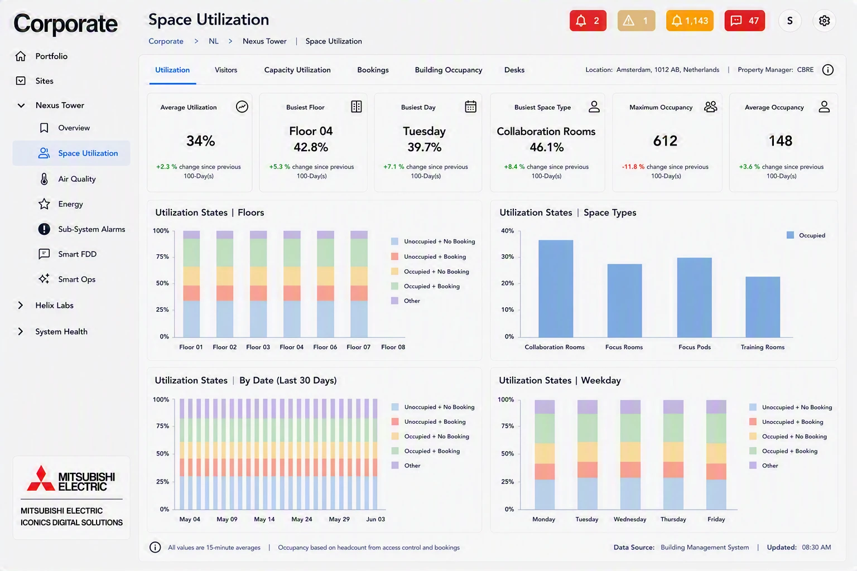Click the Mitsubishi Electric logo

71,478
